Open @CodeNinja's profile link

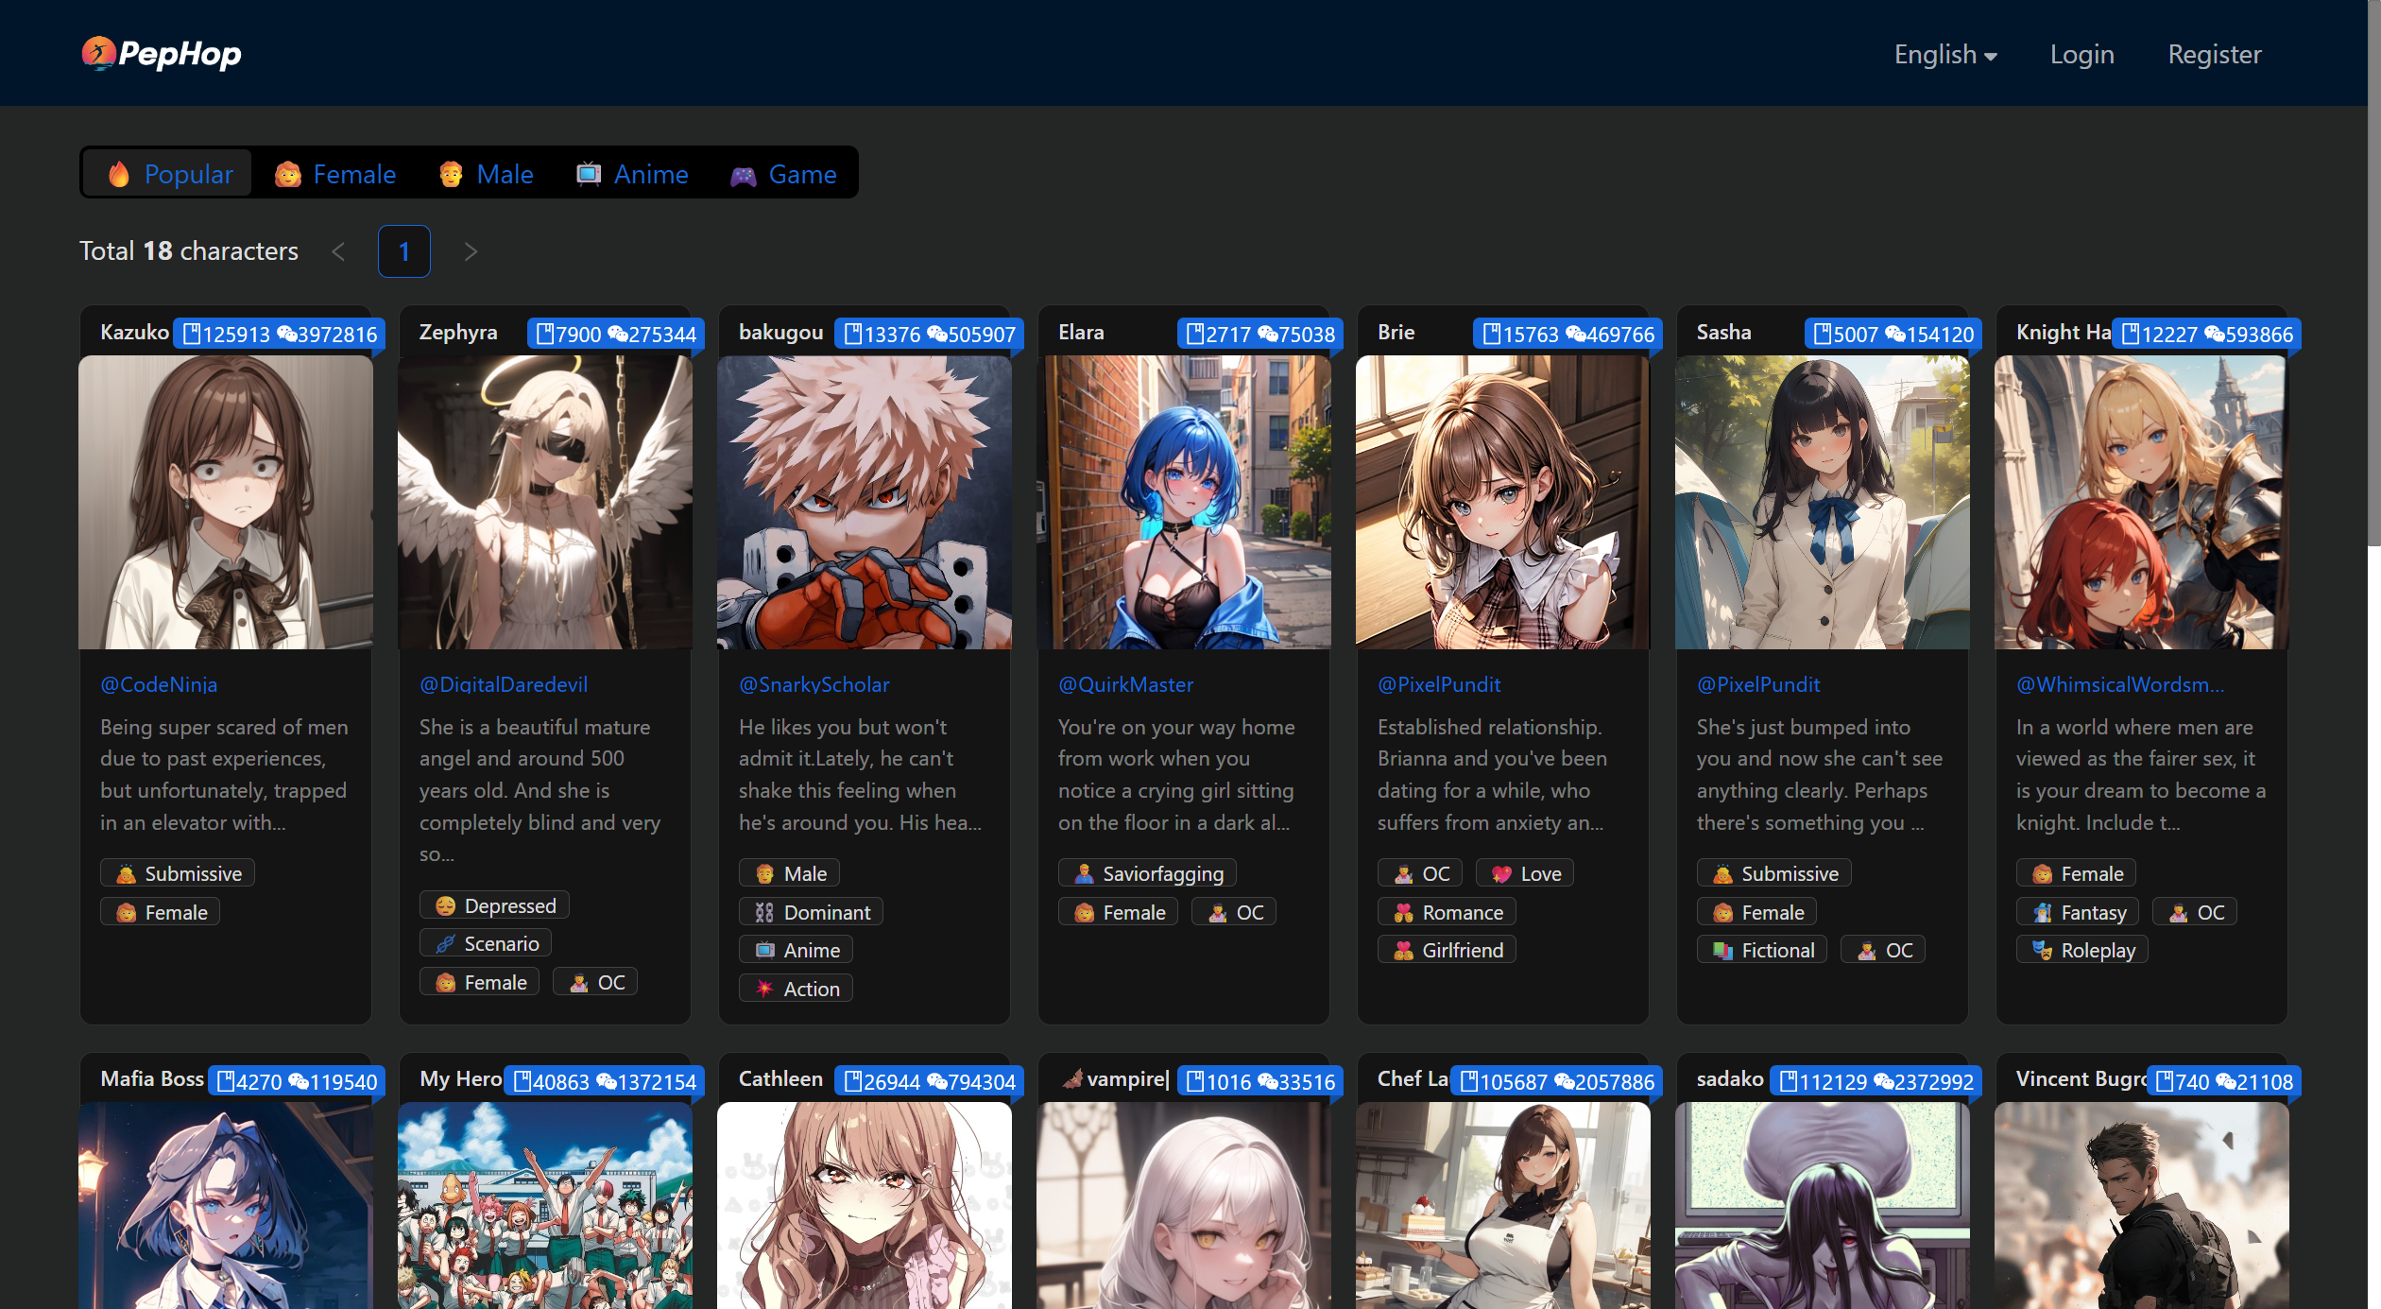[x=159, y=684]
